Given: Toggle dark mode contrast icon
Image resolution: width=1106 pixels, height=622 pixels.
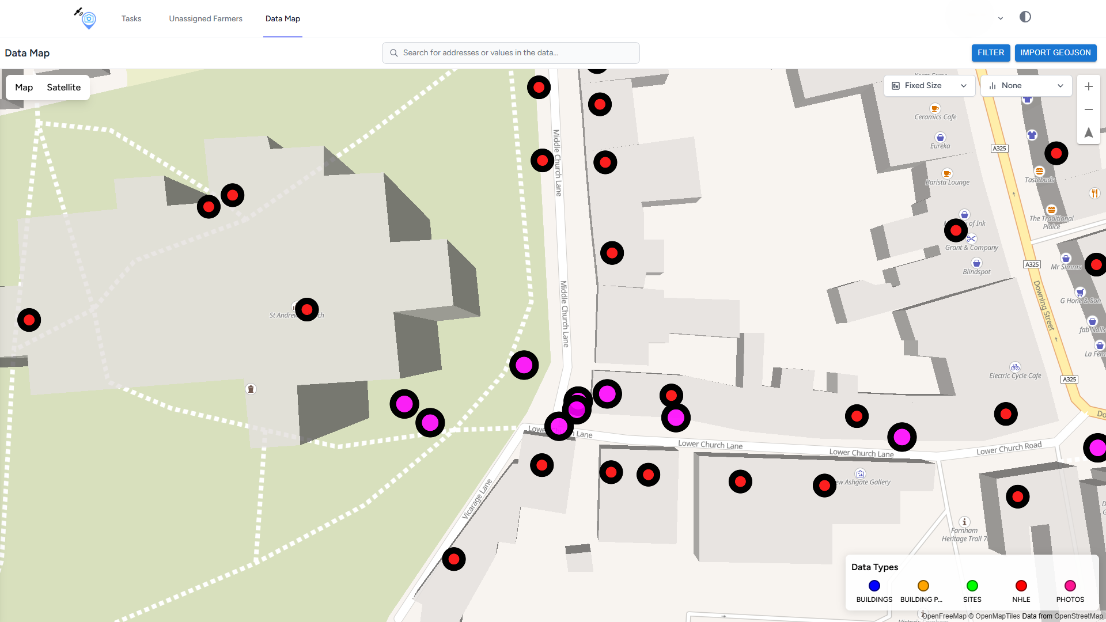Looking at the screenshot, I should (x=1025, y=17).
